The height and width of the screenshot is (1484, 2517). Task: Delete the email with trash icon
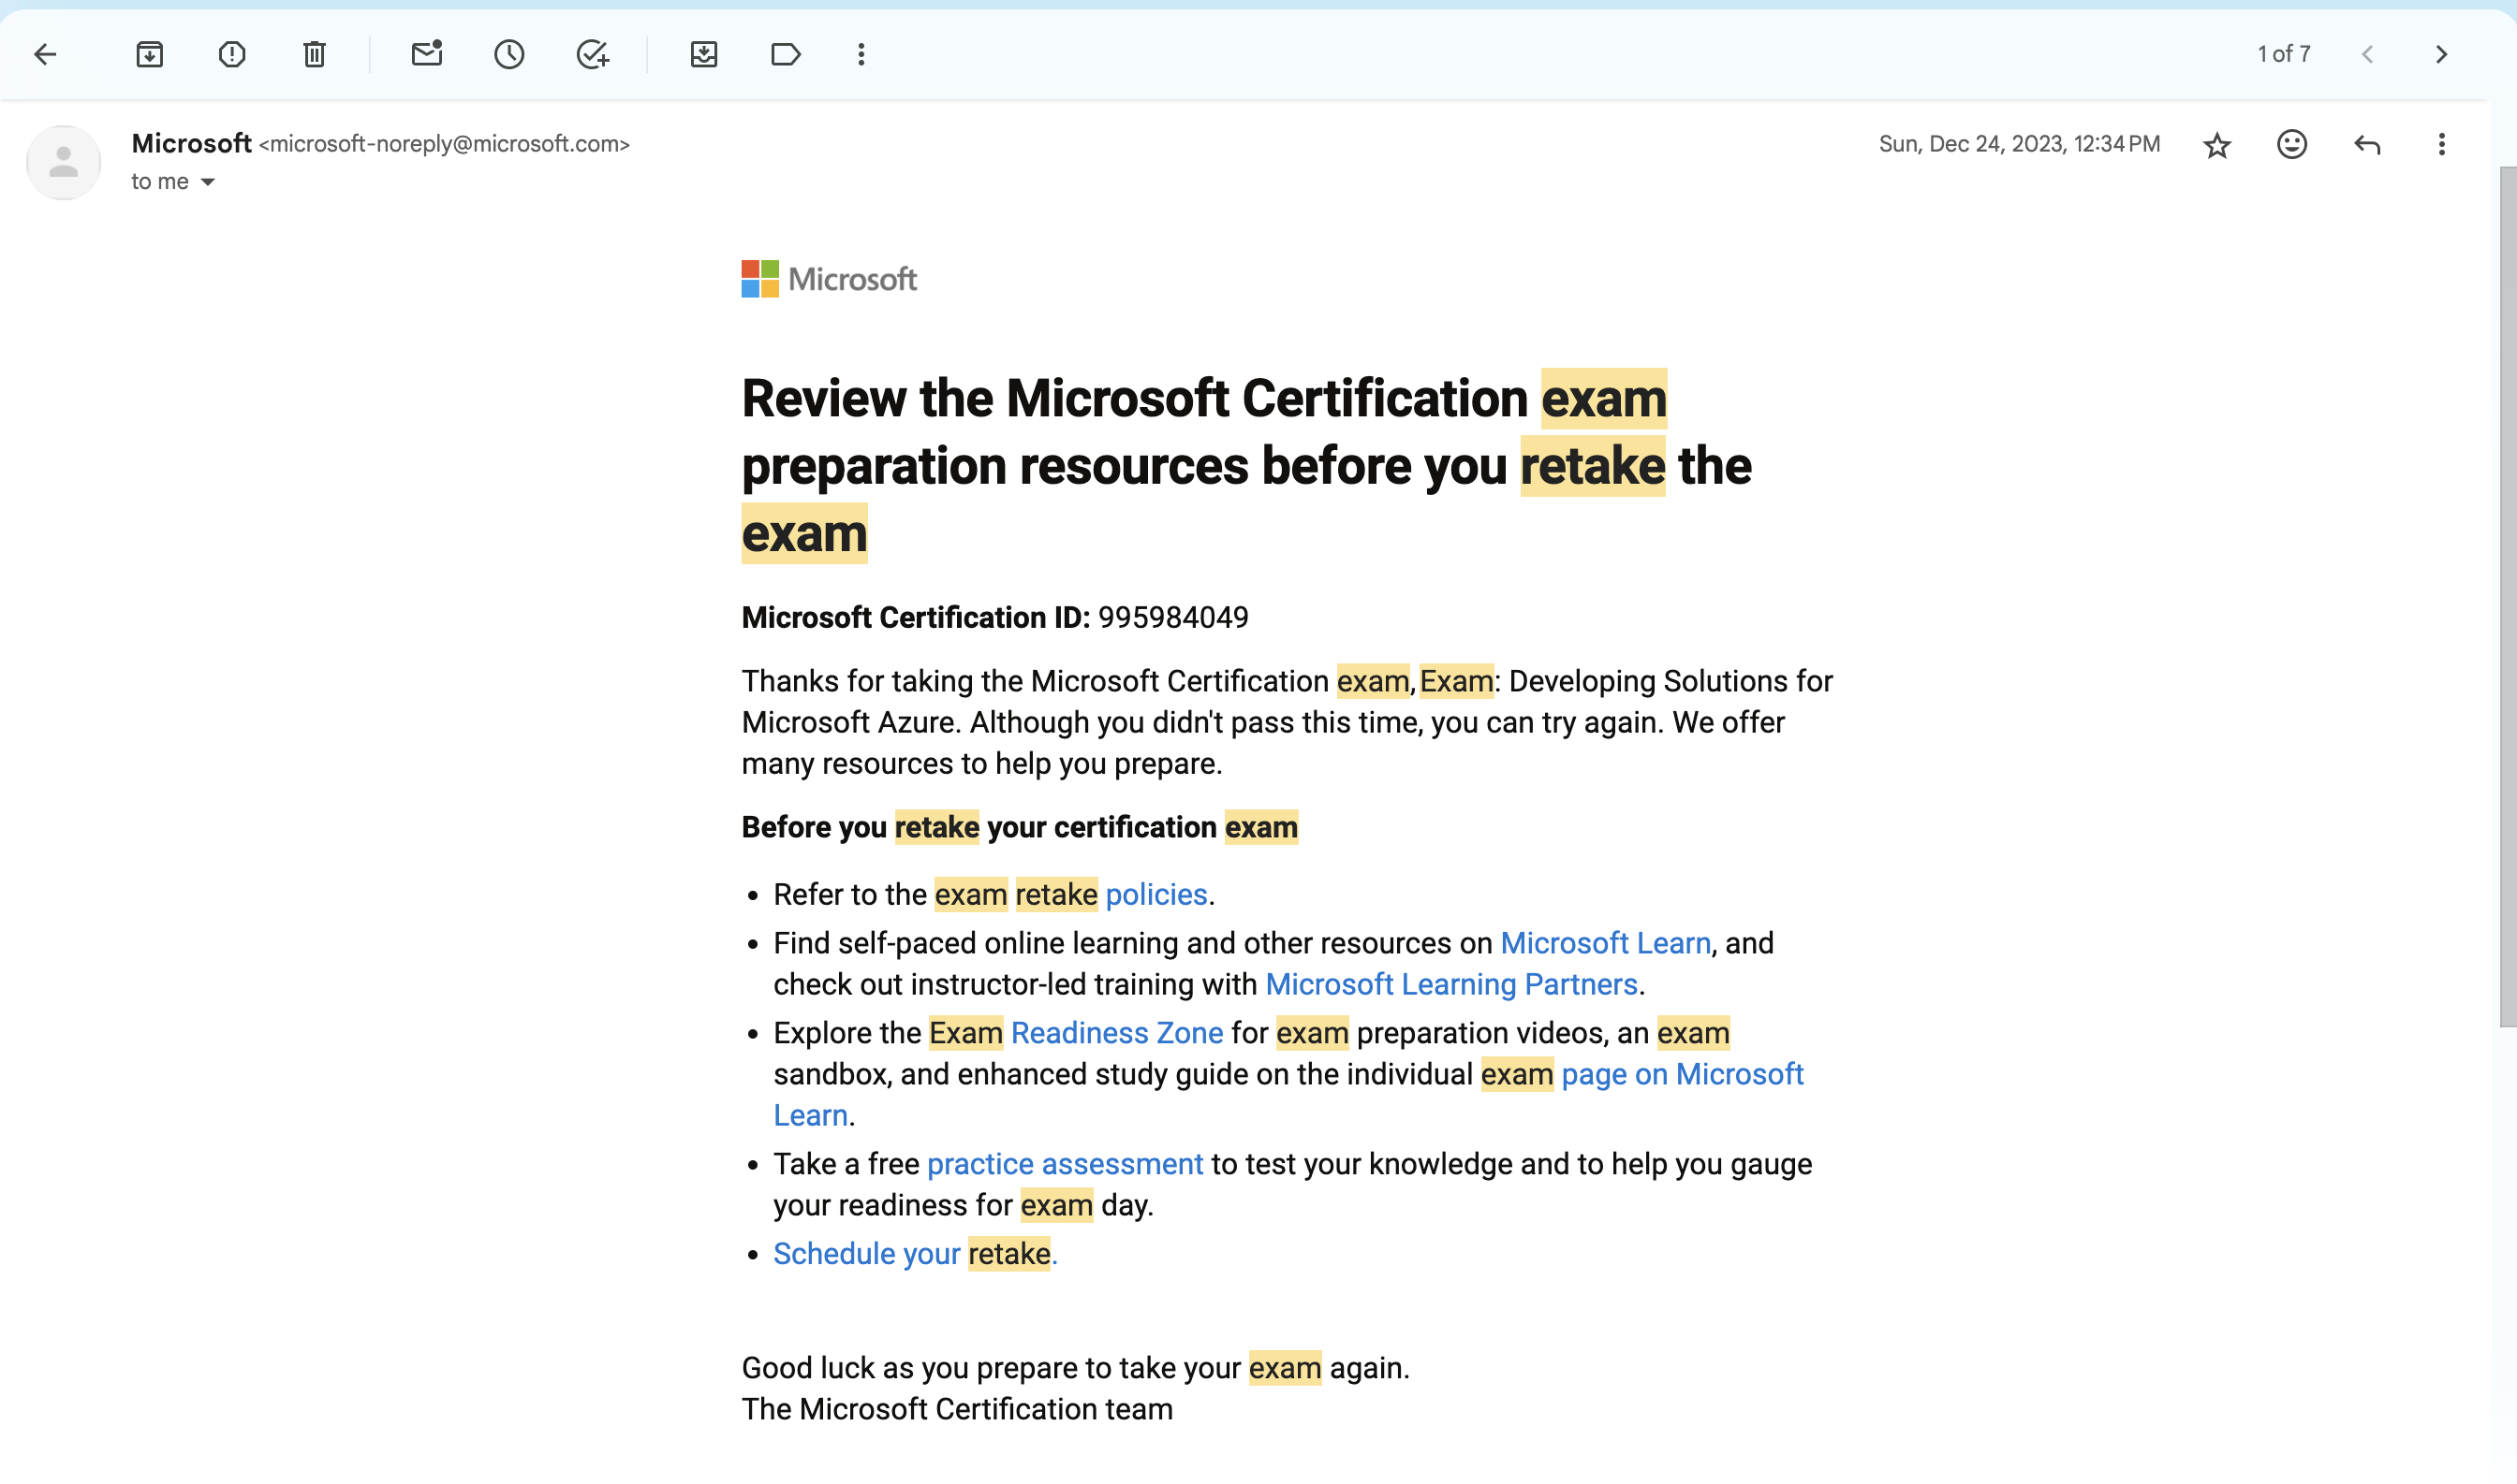[x=315, y=54]
